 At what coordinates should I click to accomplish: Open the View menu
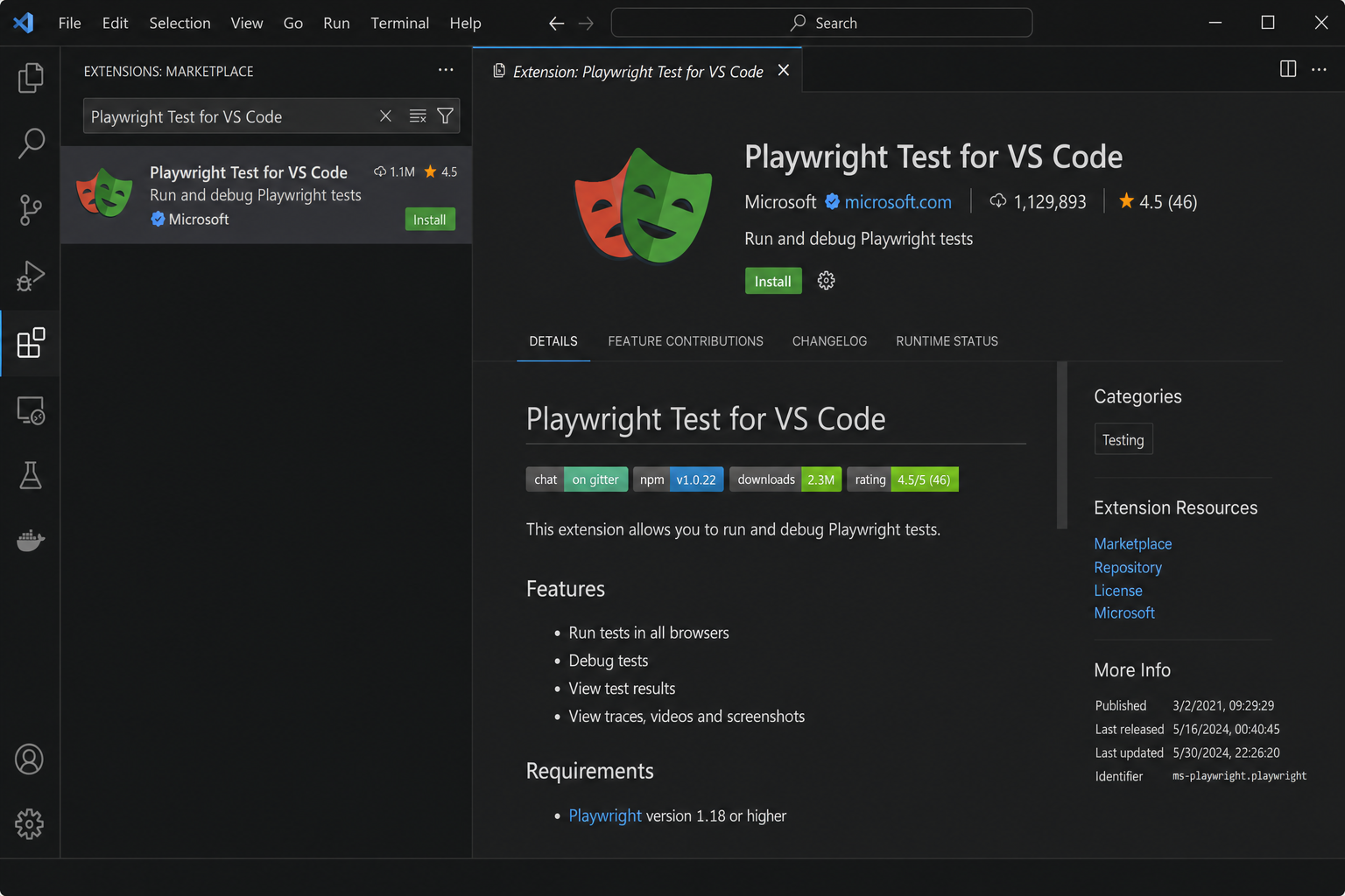click(x=247, y=23)
